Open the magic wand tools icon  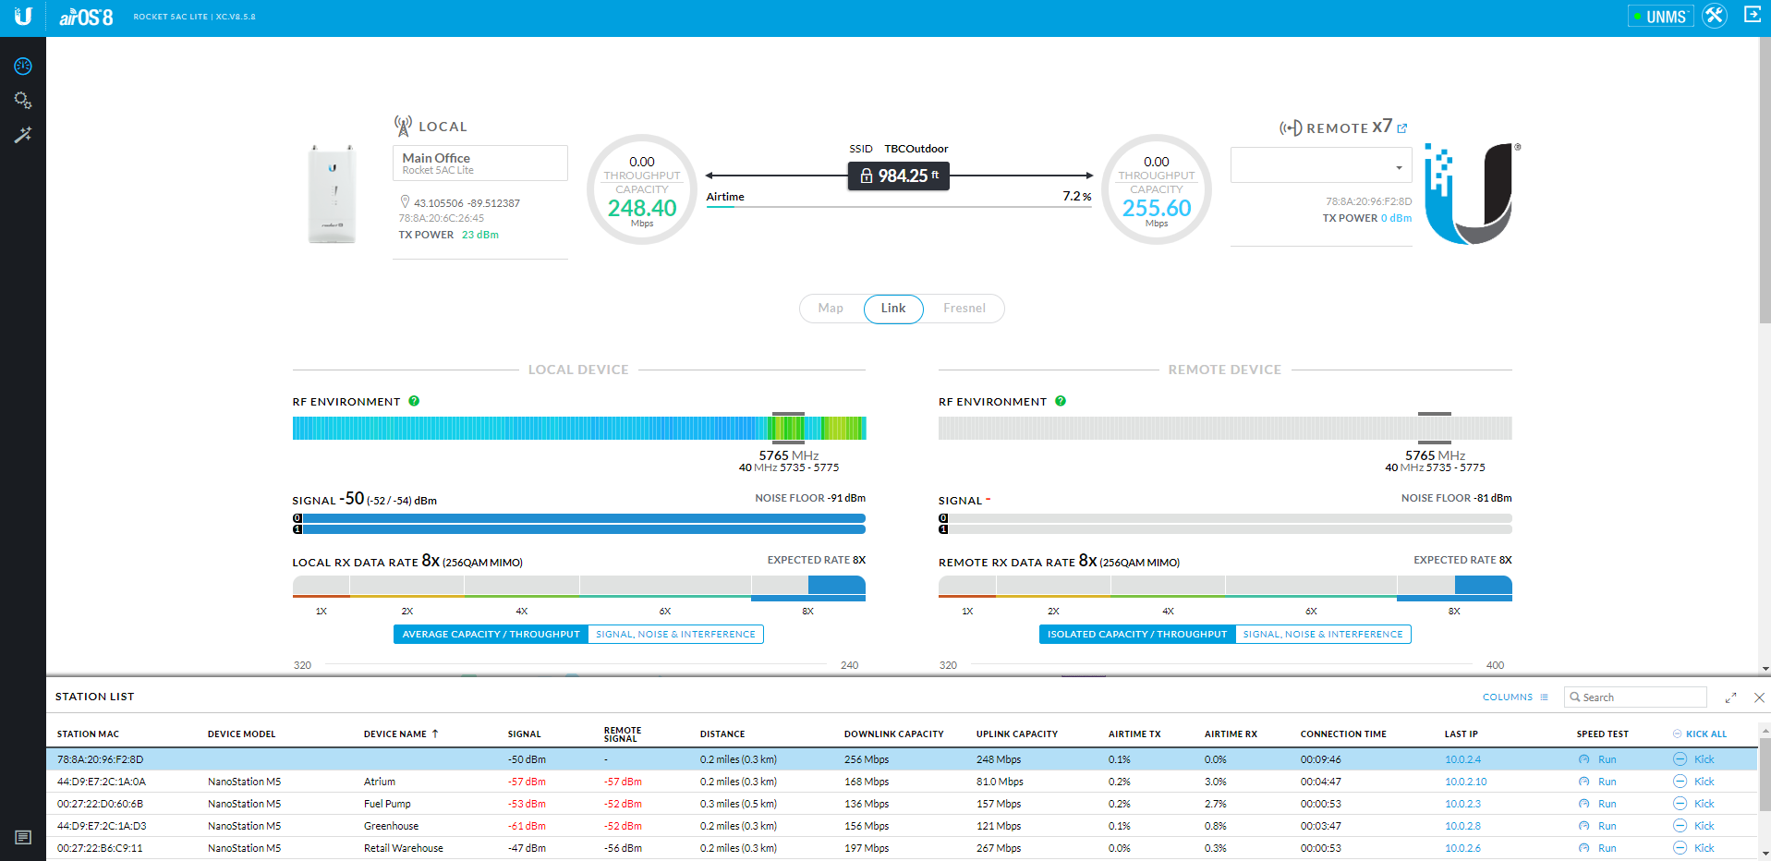23,135
